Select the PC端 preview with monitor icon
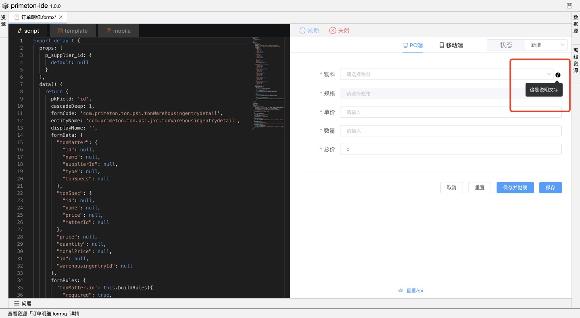Image resolution: width=580 pixels, height=318 pixels. click(x=412, y=45)
